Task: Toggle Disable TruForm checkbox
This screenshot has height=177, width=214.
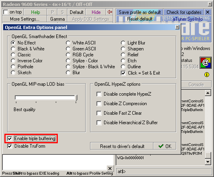Action: coord(10,146)
